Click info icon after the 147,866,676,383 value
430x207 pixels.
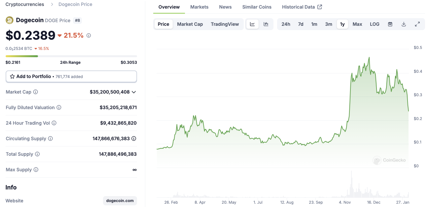pos(134,139)
